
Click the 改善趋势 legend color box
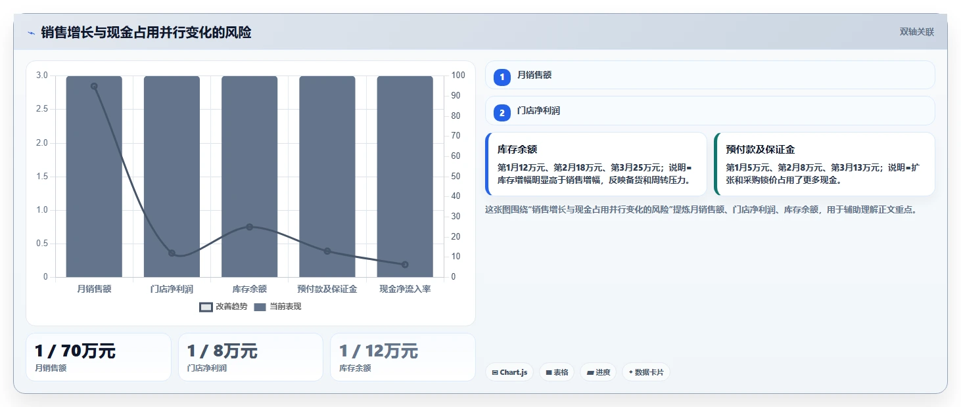pyautogui.click(x=206, y=307)
